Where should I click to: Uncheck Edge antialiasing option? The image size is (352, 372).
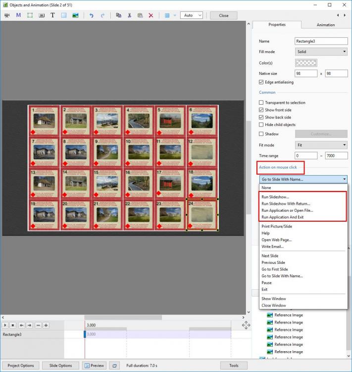261,82
